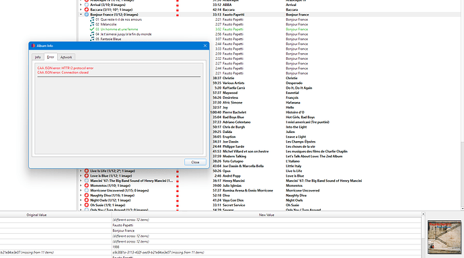Click the Adriano Celentano artist entry
The height and width of the screenshot is (258, 464).
tap(237, 122)
